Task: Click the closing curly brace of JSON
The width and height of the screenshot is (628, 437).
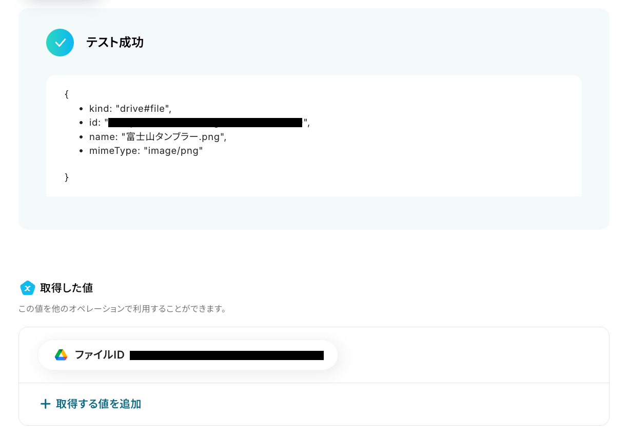Action: (x=67, y=177)
